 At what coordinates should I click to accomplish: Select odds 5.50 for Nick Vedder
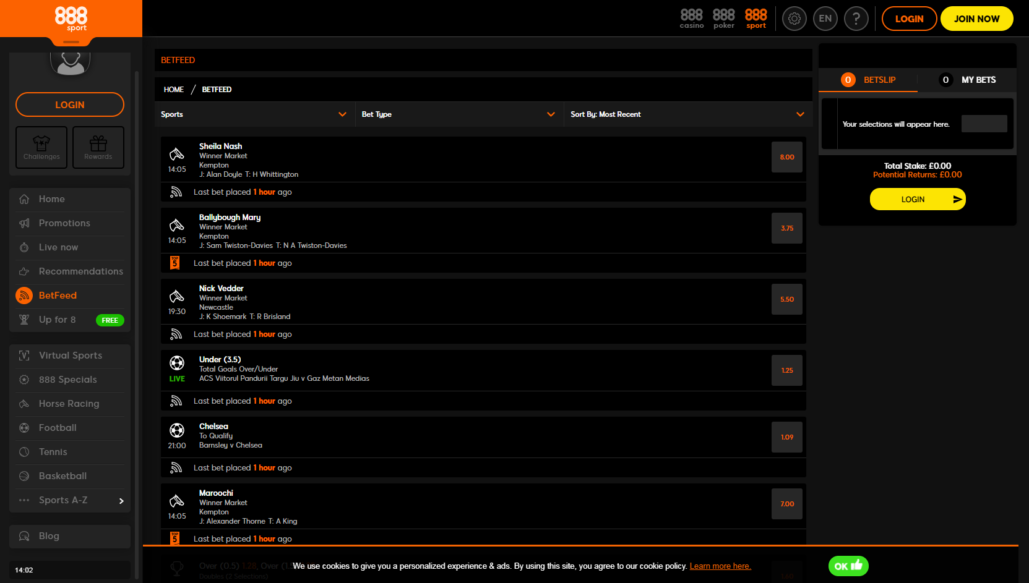[787, 299]
